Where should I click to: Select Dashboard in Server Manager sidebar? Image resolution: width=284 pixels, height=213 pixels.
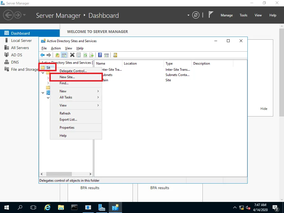pos(30,33)
